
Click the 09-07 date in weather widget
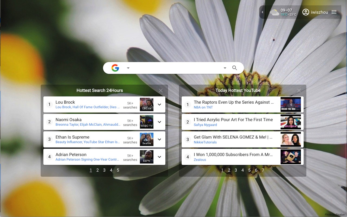click(x=286, y=10)
